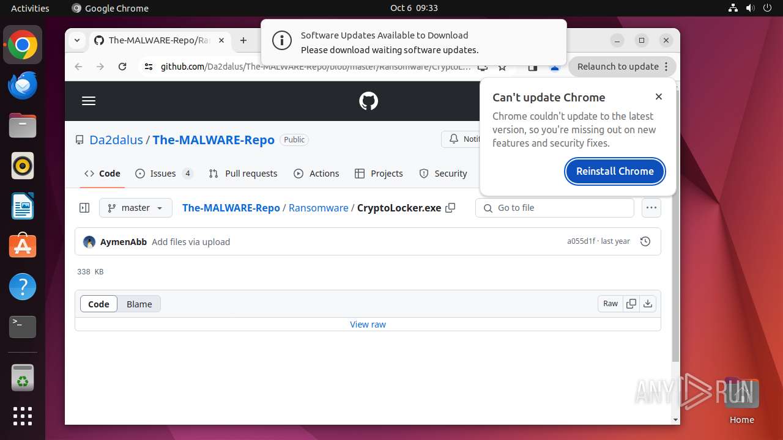Open the Security tab
The width and height of the screenshot is (783, 440).
point(443,174)
